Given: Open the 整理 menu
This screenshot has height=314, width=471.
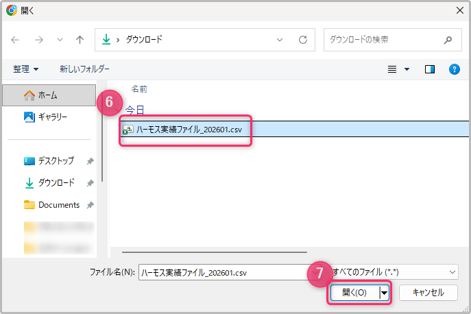Looking at the screenshot, I should pyautogui.click(x=26, y=69).
